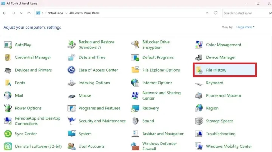The image size is (272, 152).
Task: Open the Fonts folder icon
Action: pos(8,83)
